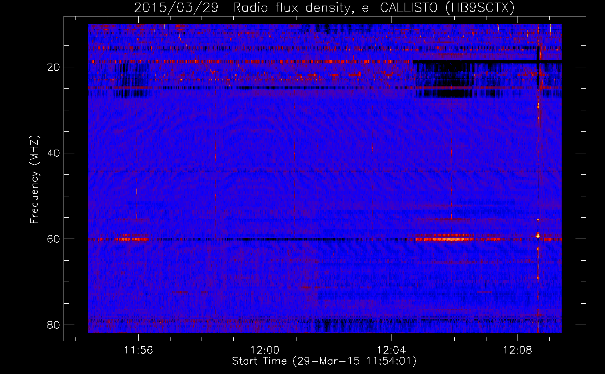This screenshot has height=374, width=605.
Task: Click the 80 MHz frequency tick label
Action: (x=53, y=325)
